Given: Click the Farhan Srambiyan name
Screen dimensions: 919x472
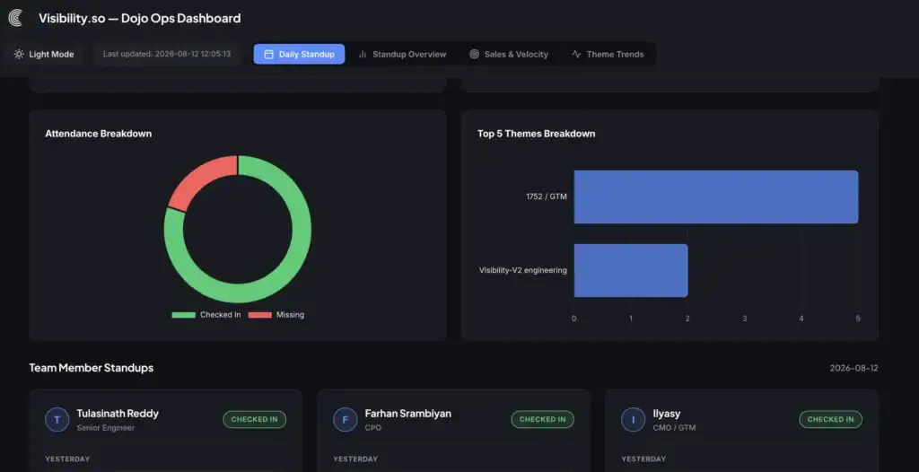Looking at the screenshot, I should [x=408, y=414].
